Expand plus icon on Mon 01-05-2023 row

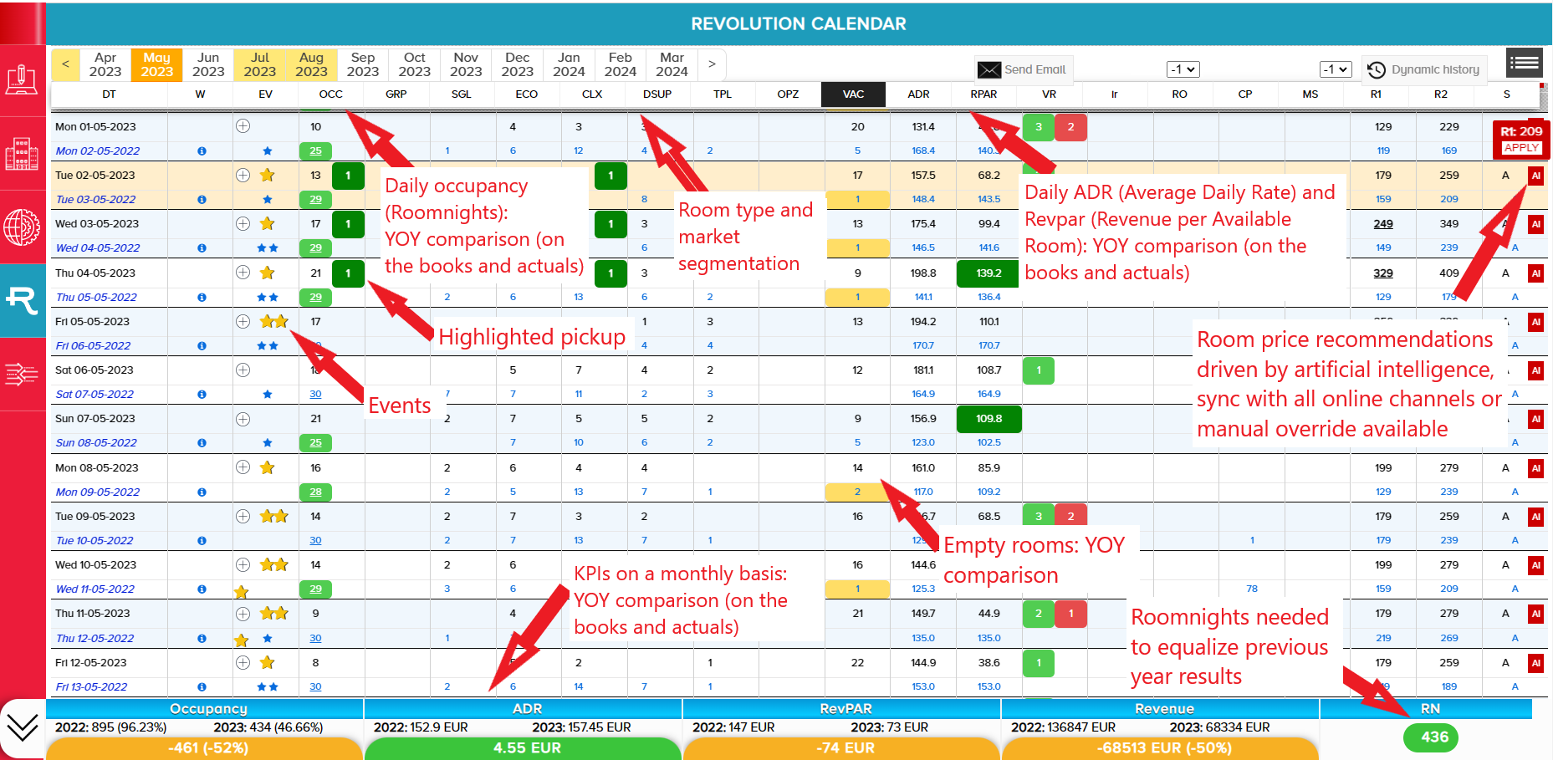(243, 126)
